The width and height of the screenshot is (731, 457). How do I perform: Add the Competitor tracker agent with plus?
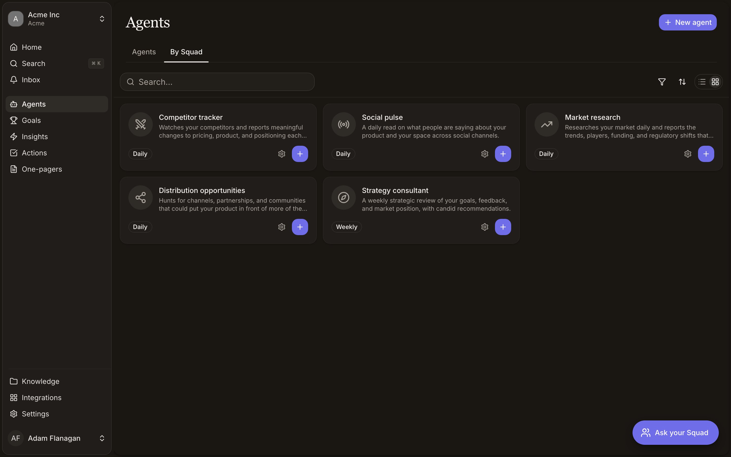click(300, 154)
